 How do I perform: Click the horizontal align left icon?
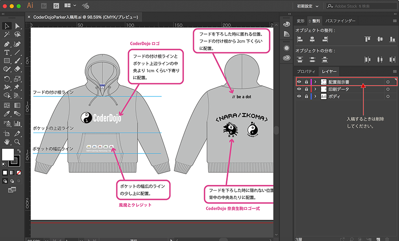pos(300,39)
